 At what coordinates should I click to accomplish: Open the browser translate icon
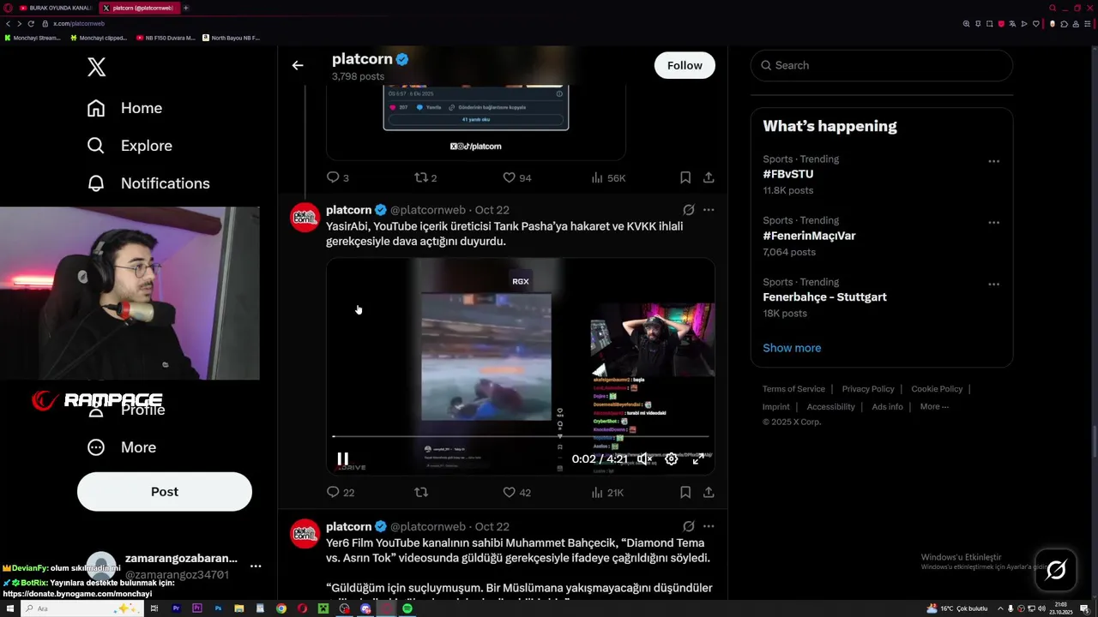1012,24
